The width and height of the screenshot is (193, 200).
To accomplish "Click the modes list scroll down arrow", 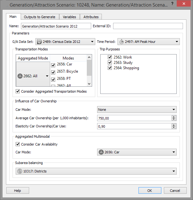I will coord(89,84).
